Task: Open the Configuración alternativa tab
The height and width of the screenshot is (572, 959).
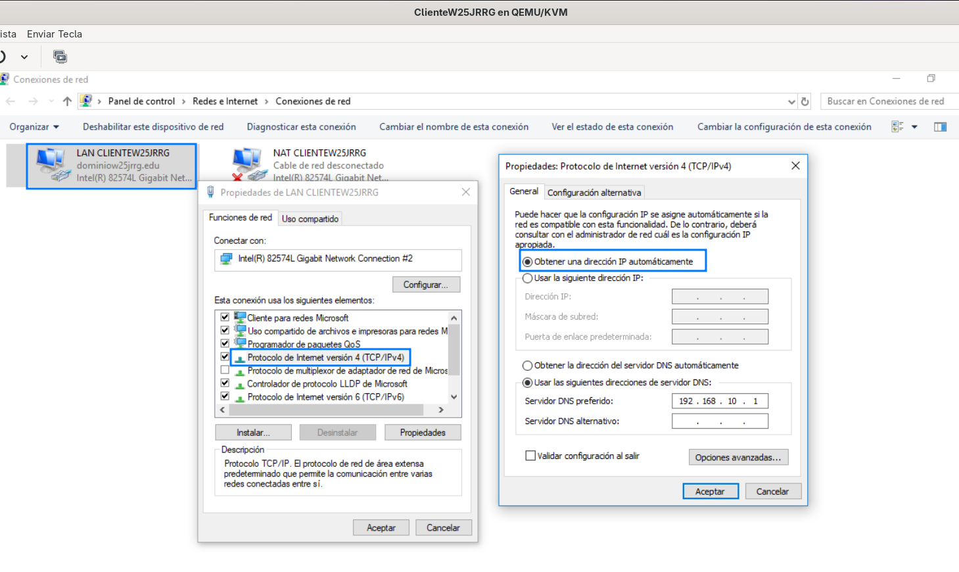Action: click(x=594, y=193)
